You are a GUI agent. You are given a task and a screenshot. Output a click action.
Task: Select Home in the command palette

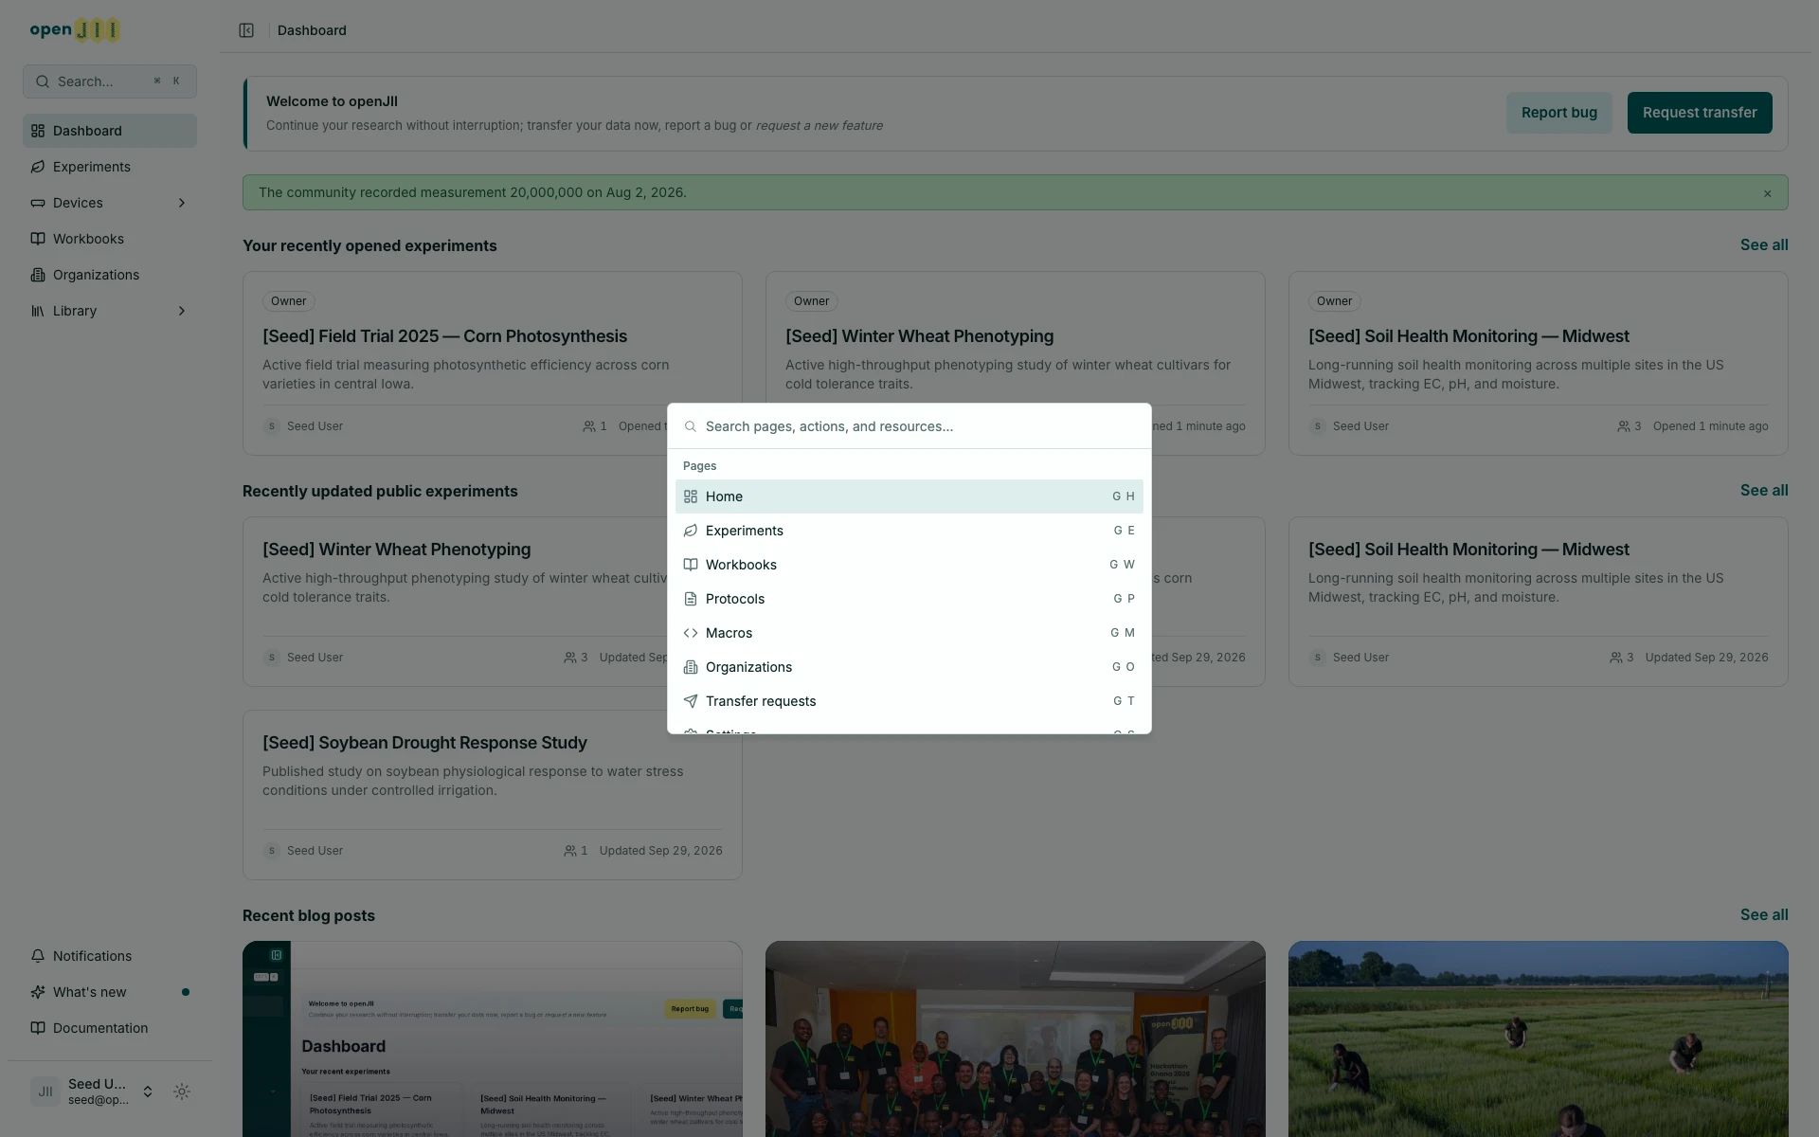pyautogui.click(x=909, y=496)
